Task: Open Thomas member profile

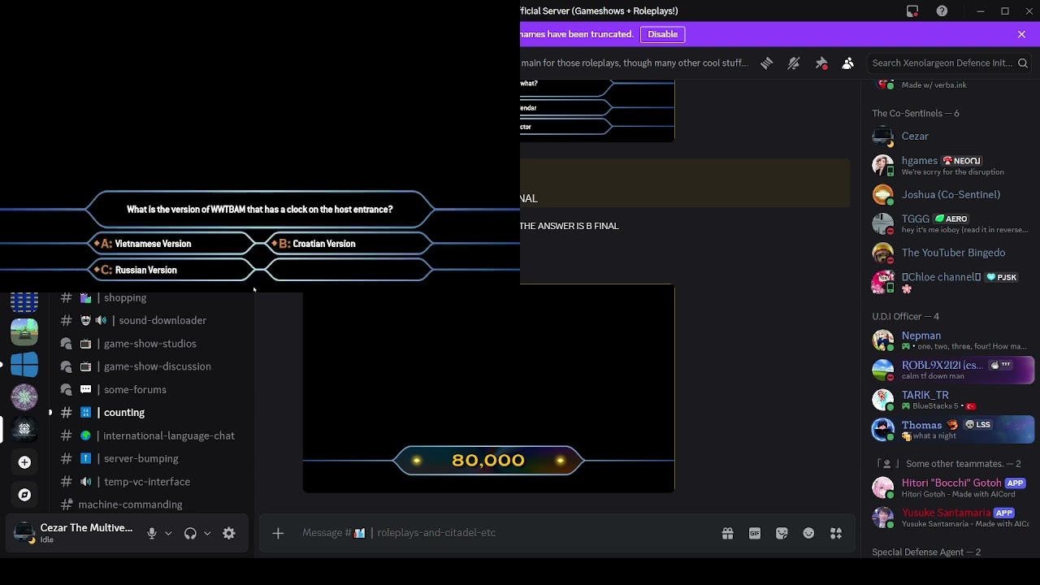Action: coord(949,429)
